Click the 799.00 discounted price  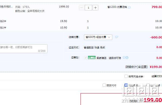157,7
